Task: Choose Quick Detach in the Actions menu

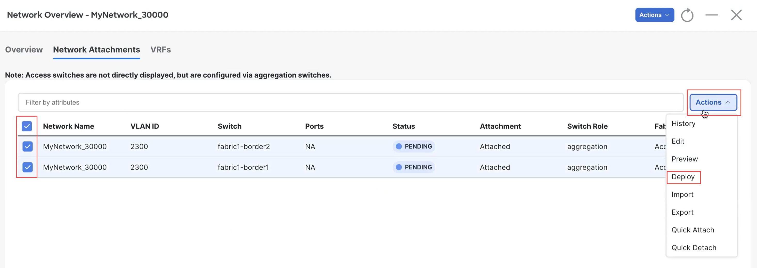Action: (x=694, y=248)
